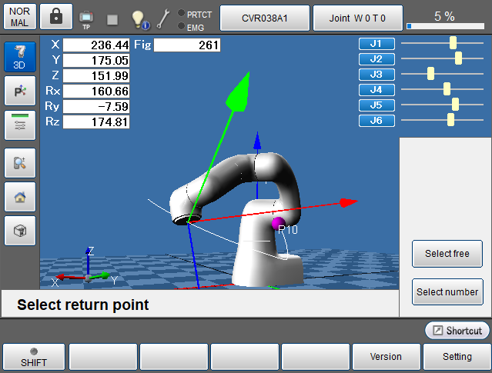492x373 pixels.
Task: Toggle the NORMAL mode button
Action: 20,17
